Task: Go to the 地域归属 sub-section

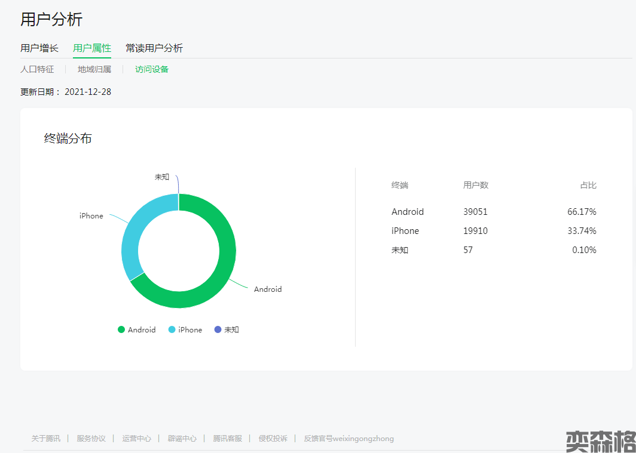Action: (94, 69)
